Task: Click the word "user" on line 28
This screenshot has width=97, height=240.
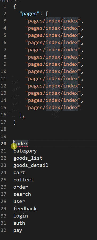Action: (19, 201)
